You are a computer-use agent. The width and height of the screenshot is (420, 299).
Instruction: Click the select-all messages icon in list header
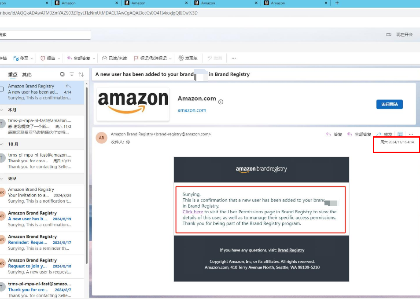coord(63,74)
